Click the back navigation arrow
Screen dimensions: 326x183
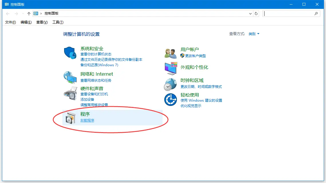tap(8, 14)
